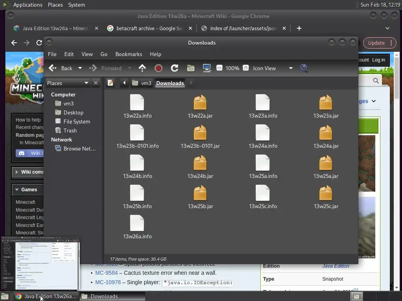Select the 13w23b-0101.jar archive icon
402x301 pixels.
200,132
